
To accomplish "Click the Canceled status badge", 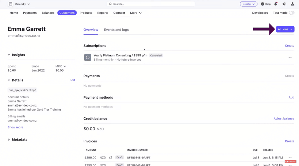I will 156,56.
